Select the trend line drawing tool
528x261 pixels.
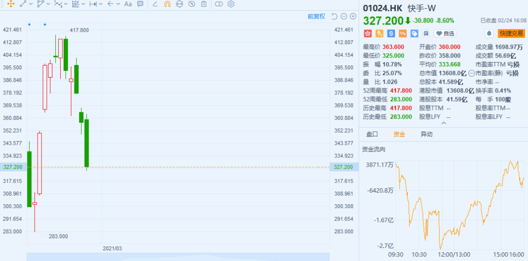(23, 4)
